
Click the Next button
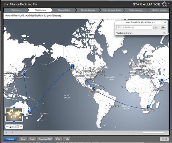pos(165,139)
